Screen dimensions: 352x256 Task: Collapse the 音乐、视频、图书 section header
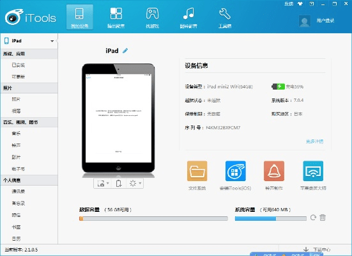tap(29, 122)
